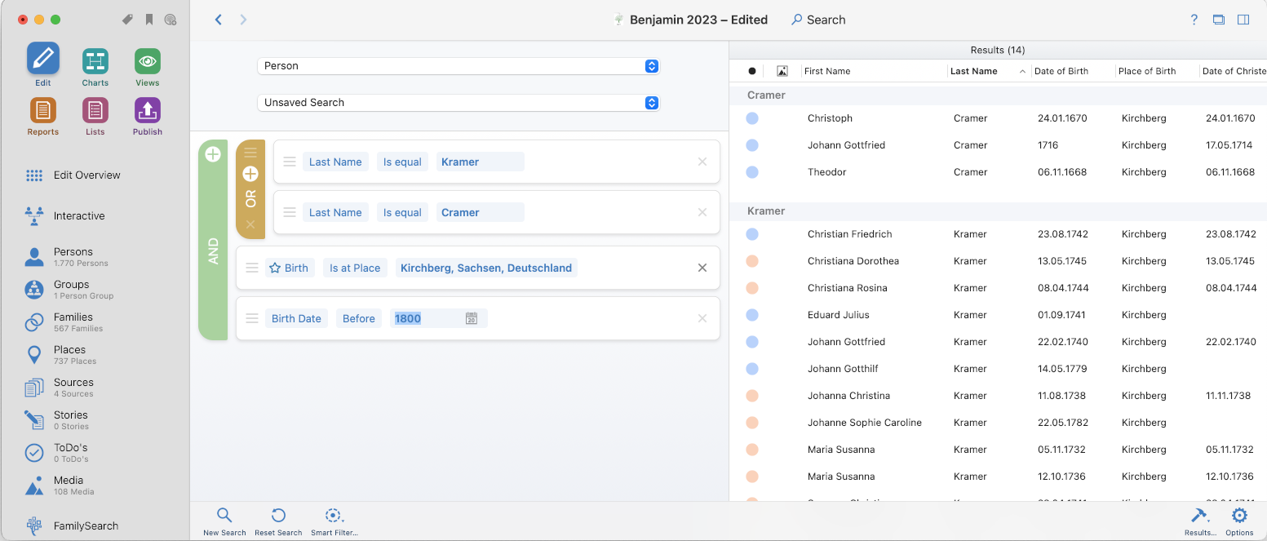Open the Person type dropdown
1267x541 pixels.
[458, 66]
